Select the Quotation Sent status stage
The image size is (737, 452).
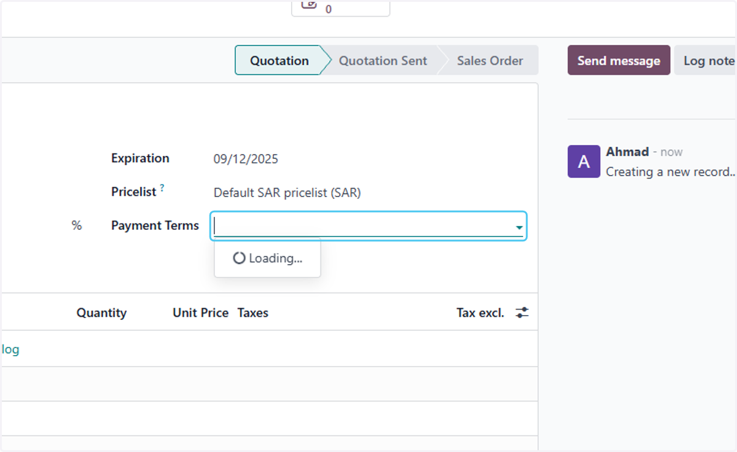[383, 60]
